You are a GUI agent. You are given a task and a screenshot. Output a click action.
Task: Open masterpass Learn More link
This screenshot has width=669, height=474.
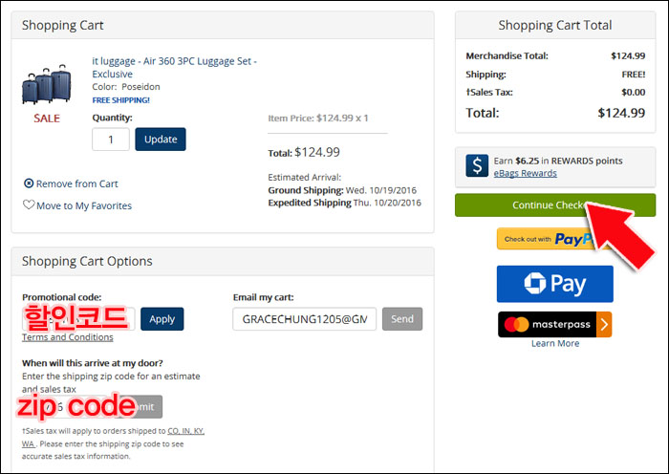tap(554, 343)
